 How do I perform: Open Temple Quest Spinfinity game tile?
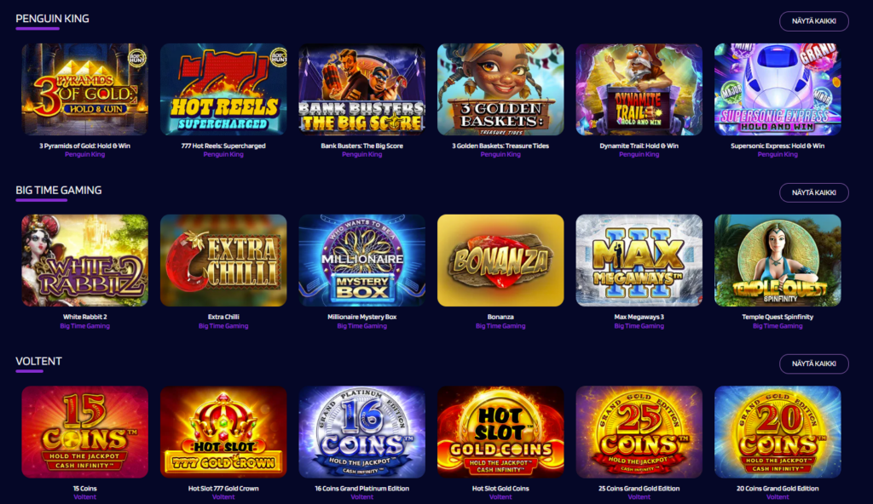(x=778, y=261)
